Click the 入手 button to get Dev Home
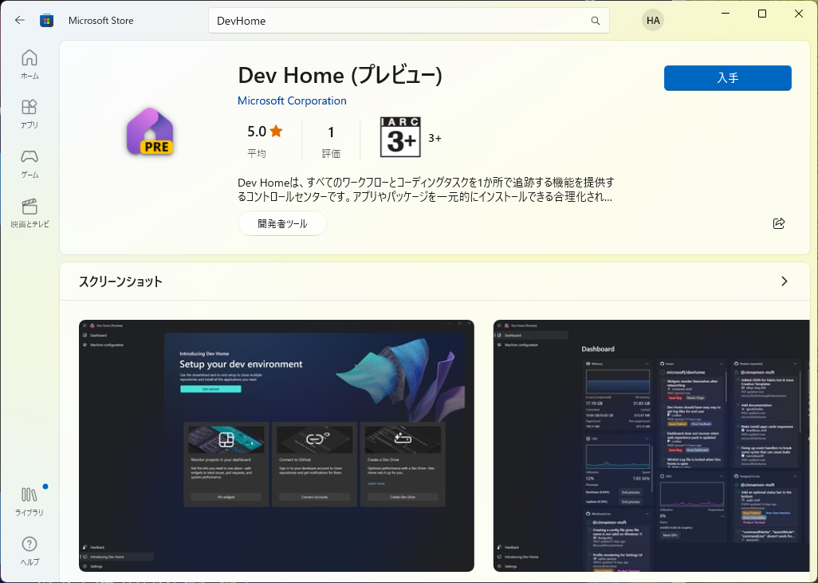818x583 pixels. pos(726,77)
